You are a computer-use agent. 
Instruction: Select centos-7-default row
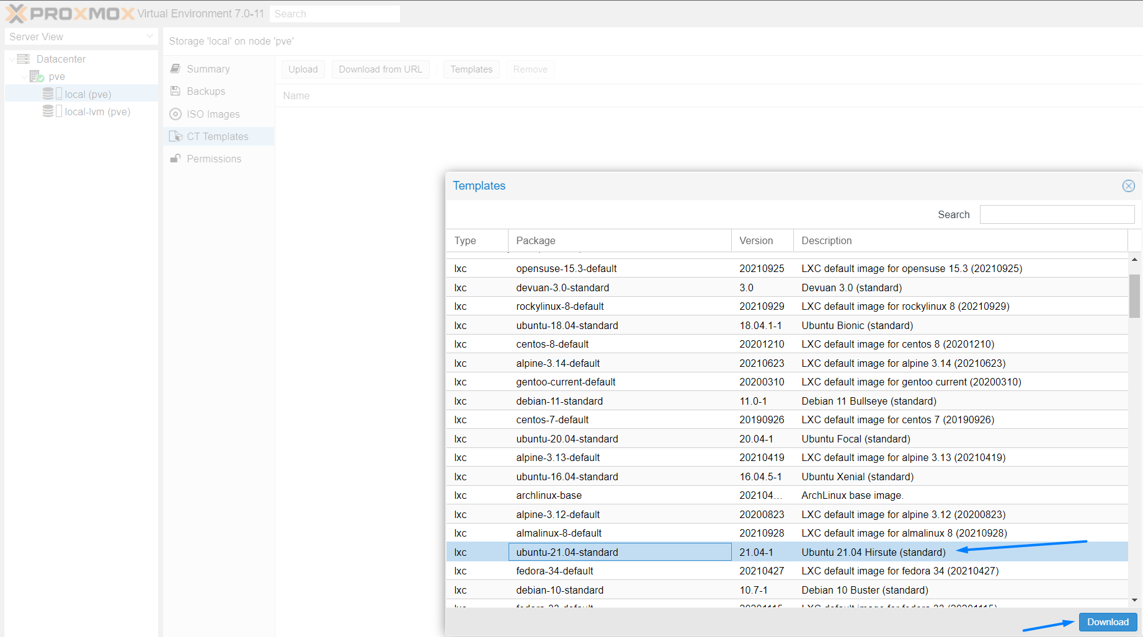click(787, 420)
